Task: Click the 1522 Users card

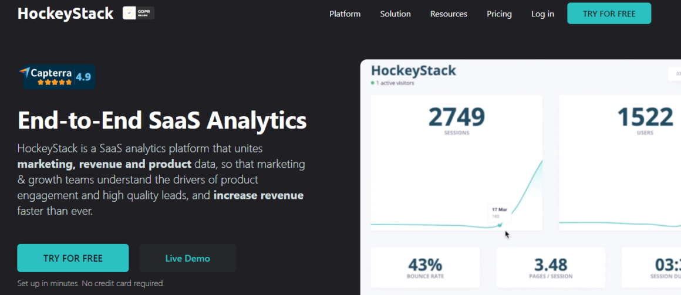Action: [620, 162]
